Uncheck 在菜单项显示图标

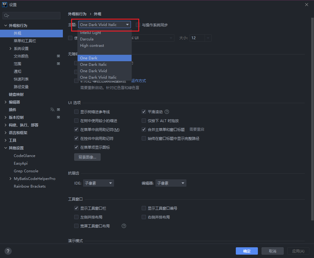pos(76,147)
